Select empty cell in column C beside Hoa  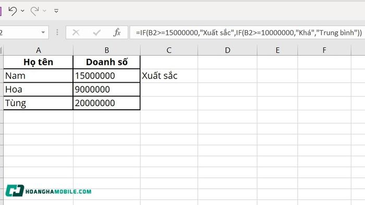click(169, 89)
